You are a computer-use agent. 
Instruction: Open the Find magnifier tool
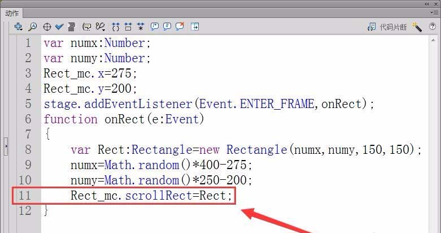click(33, 27)
